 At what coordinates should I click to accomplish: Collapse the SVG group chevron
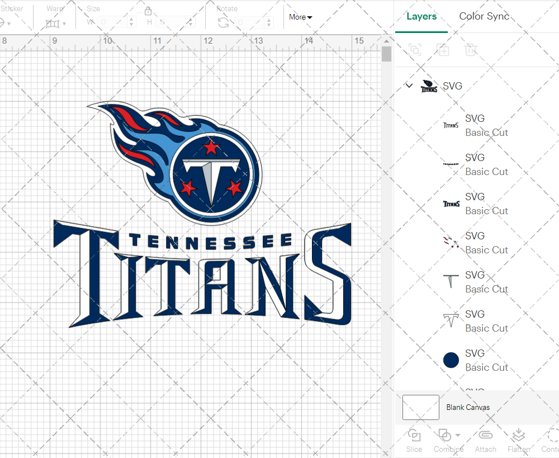coord(409,86)
